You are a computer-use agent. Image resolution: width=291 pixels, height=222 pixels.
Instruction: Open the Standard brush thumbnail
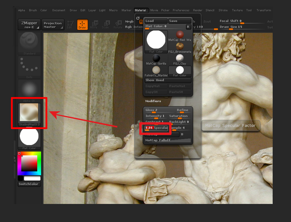pyautogui.click(x=29, y=44)
